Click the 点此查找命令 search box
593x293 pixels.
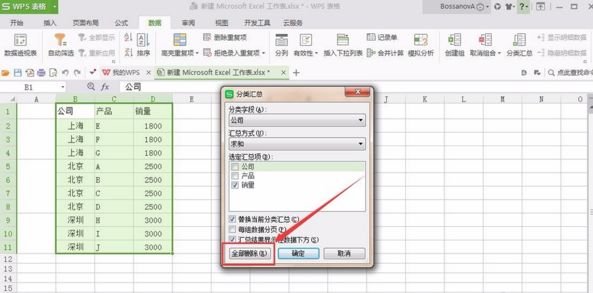tap(570, 73)
